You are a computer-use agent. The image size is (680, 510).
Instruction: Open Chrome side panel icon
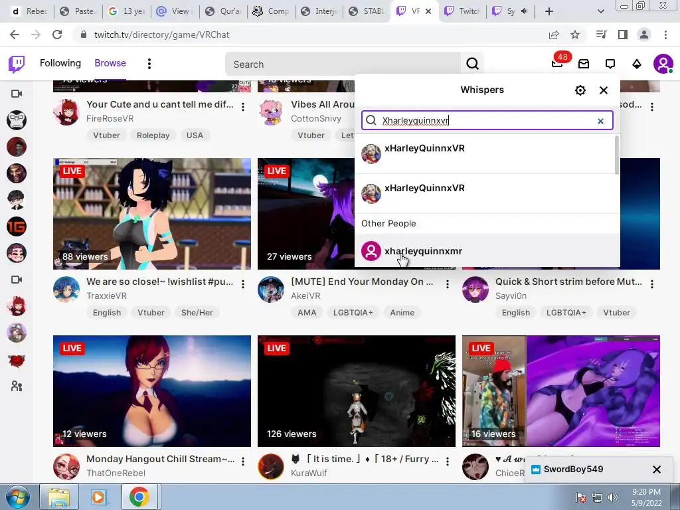pos(623,35)
